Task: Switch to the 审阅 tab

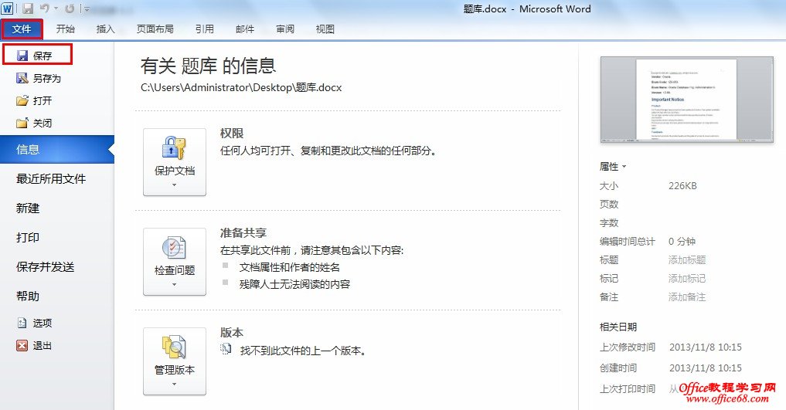Action: (284, 29)
